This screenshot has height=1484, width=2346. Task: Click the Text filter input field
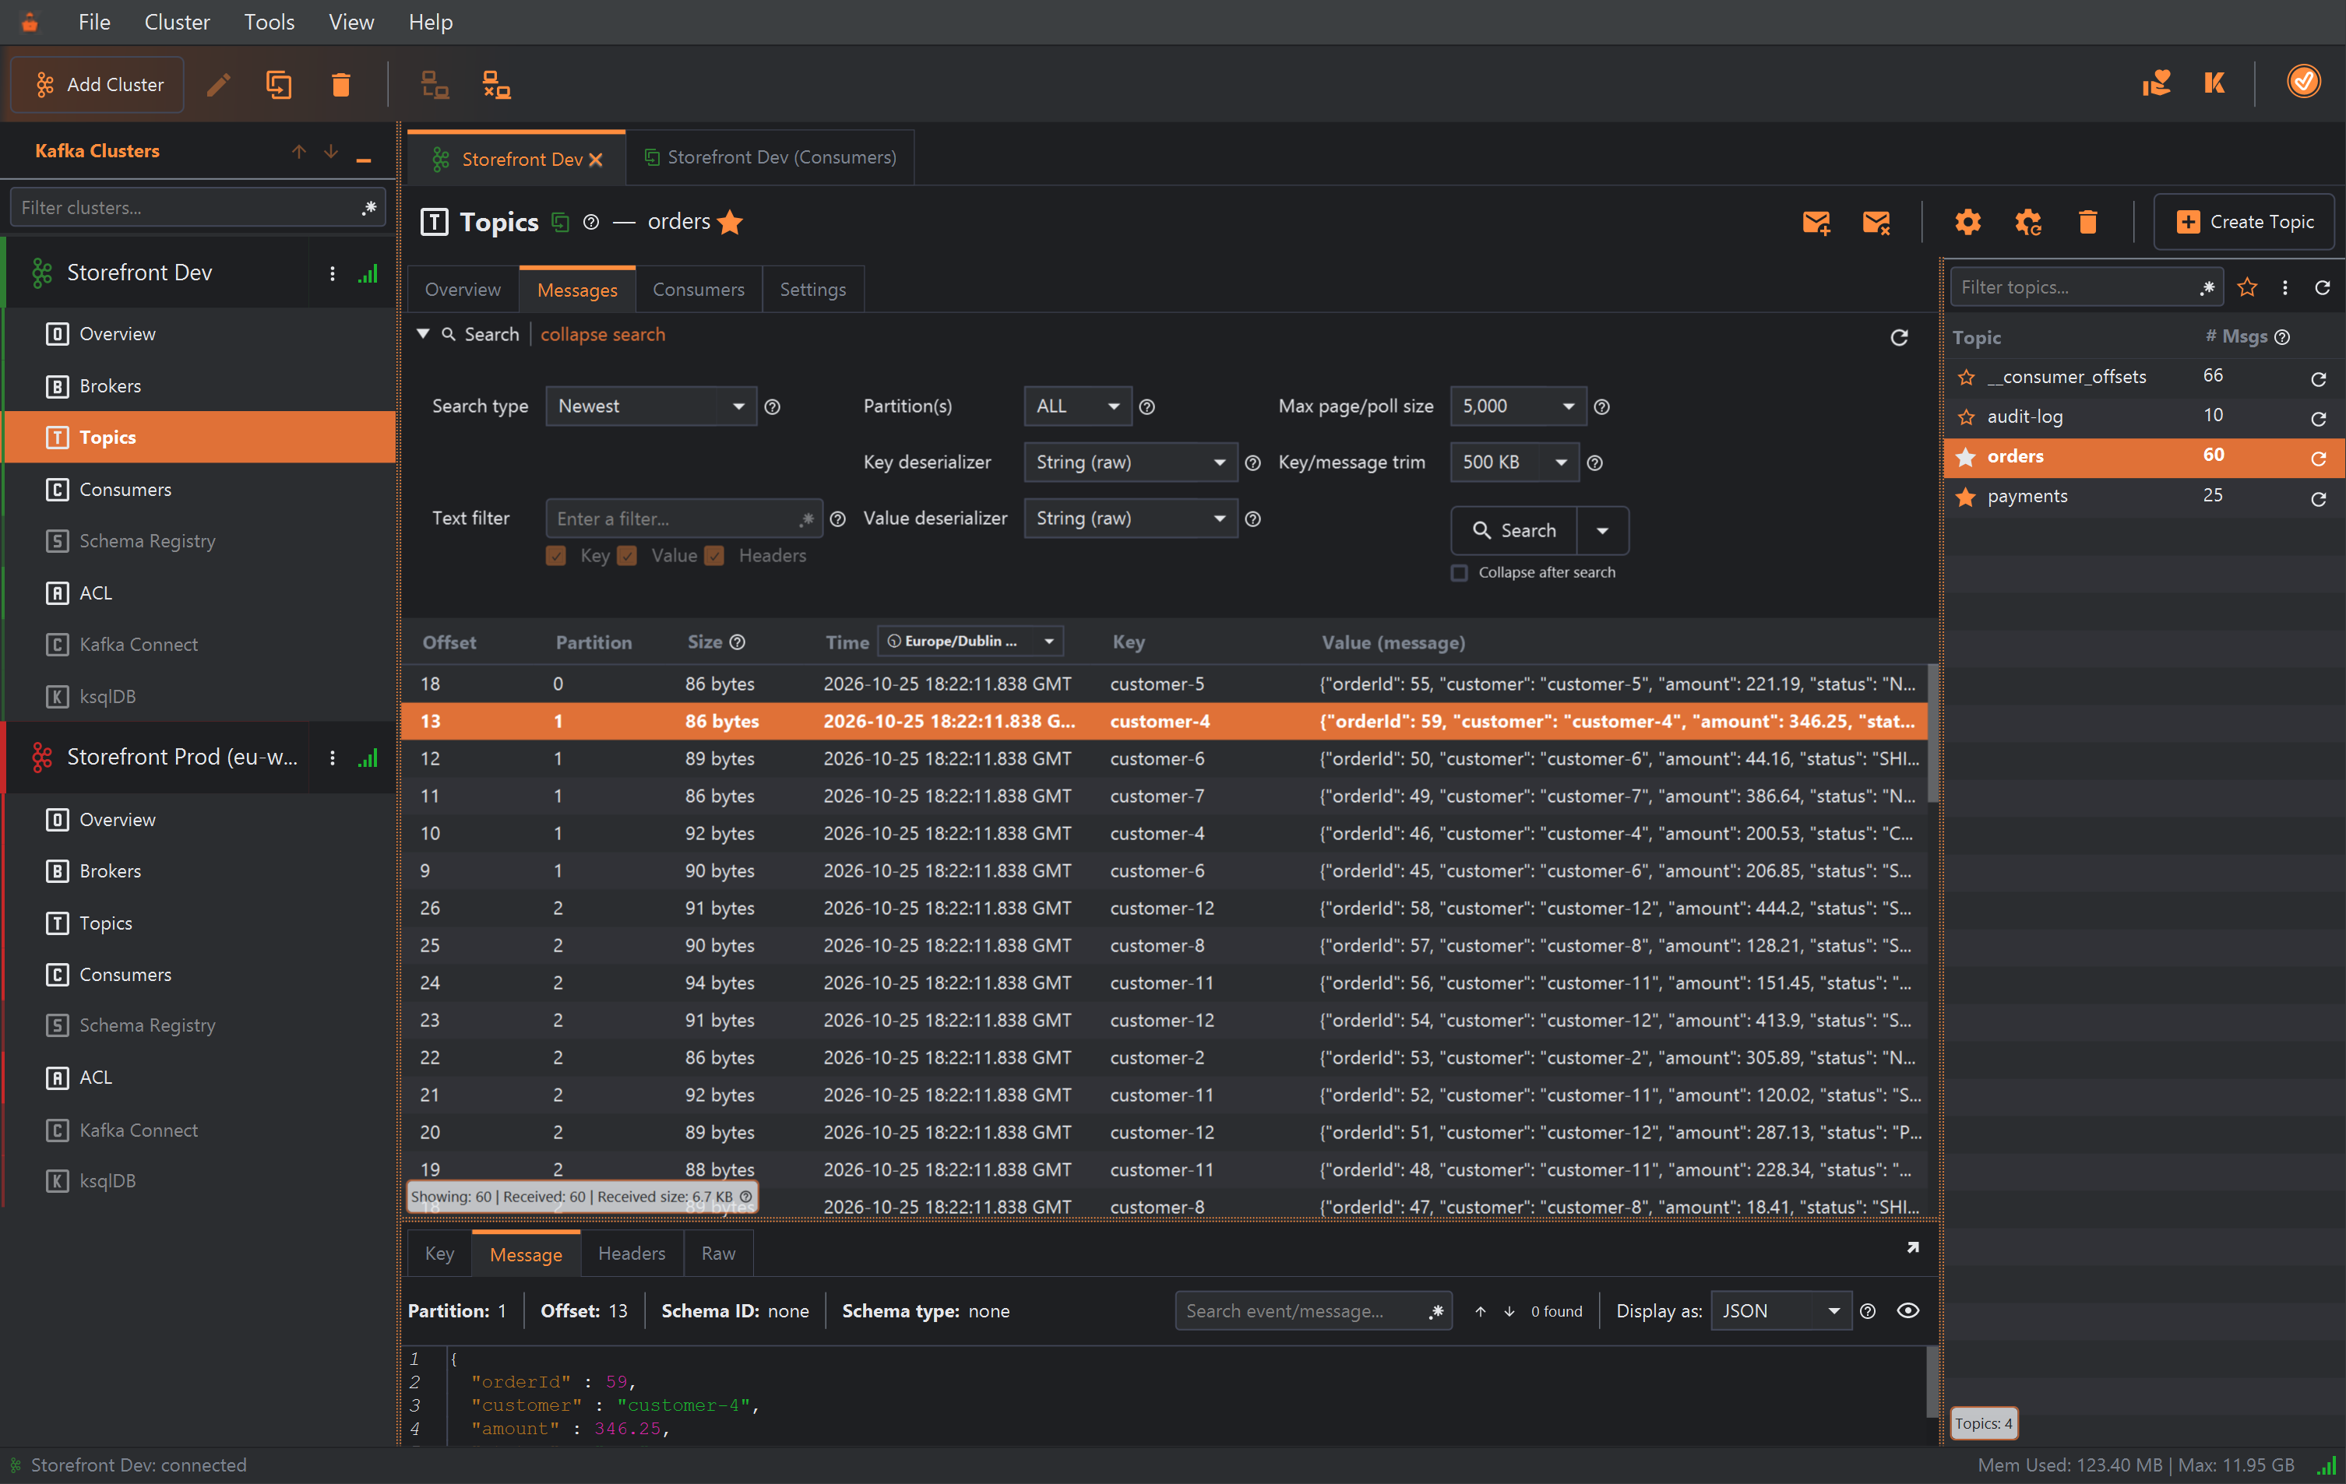point(684,518)
